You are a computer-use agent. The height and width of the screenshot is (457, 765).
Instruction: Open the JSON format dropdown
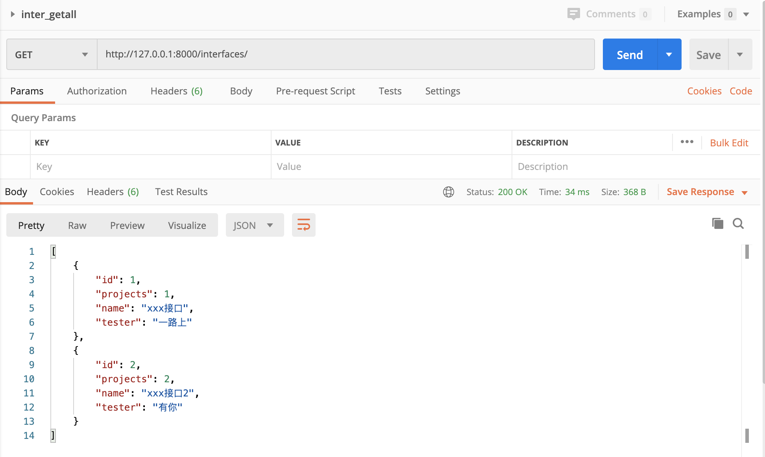[255, 225]
